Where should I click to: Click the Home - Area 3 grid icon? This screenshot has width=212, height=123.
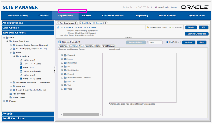21,75
